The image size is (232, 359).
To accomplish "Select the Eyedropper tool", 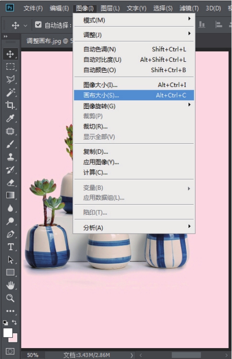I will [10, 118].
